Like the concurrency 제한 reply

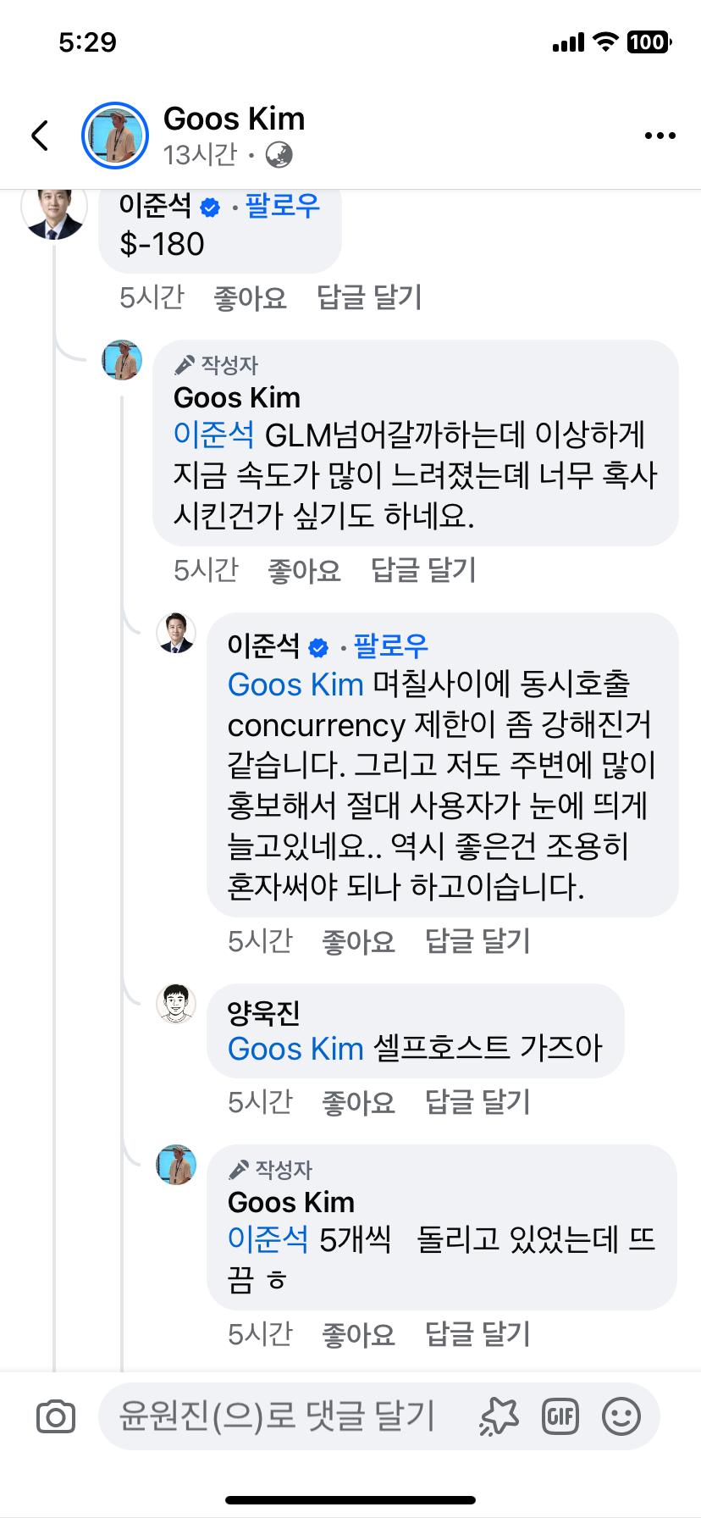(x=358, y=941)
